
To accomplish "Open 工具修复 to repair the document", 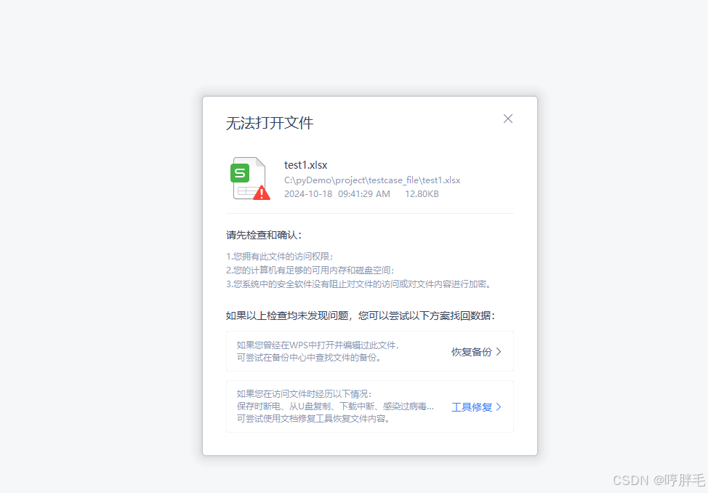I will (x=471, y=406).
